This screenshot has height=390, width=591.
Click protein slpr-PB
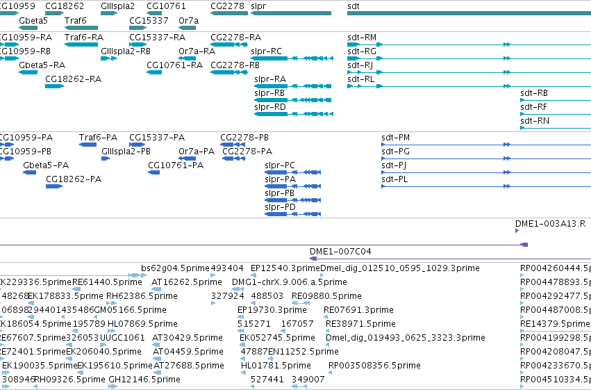(280, 193)
